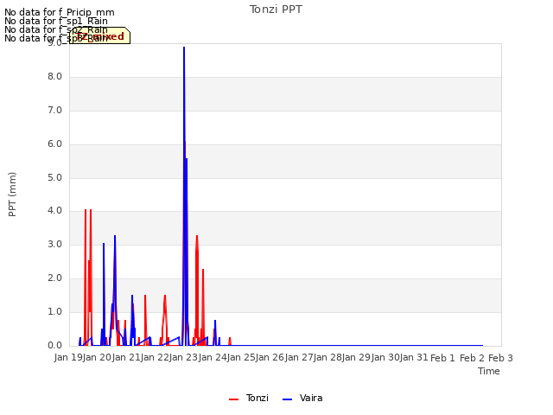Click the 7.0 y-axis tick label

coord(54,111)
